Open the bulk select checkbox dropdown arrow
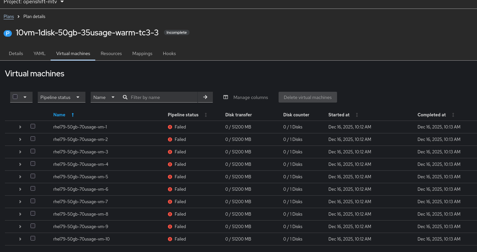477x252 pixels. tap(25, 97)
